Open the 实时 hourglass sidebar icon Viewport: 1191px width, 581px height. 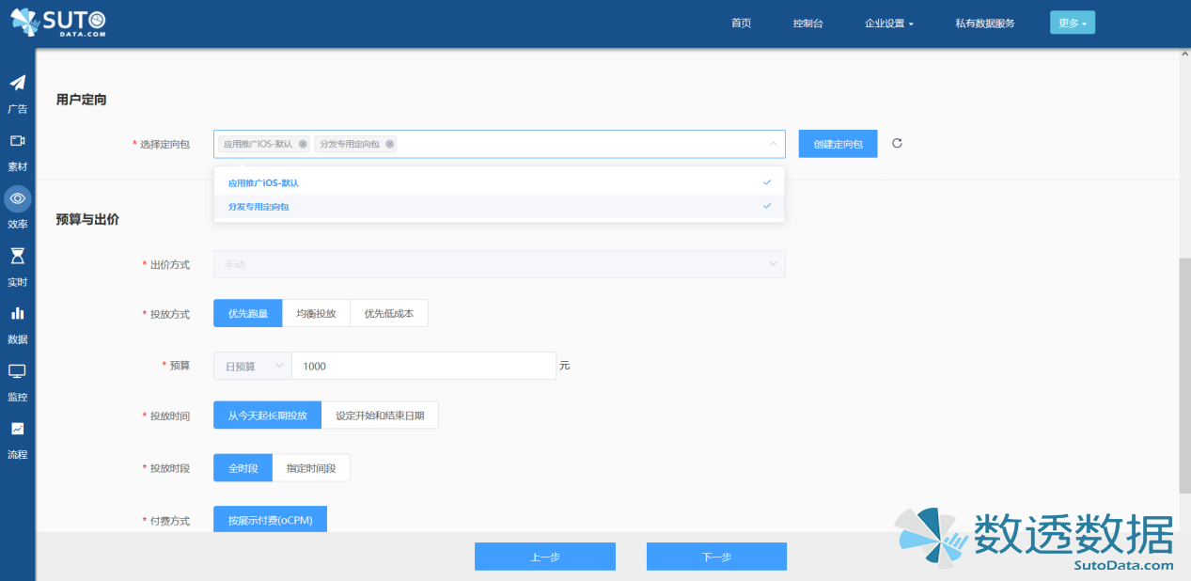click(x=17, y=256)
